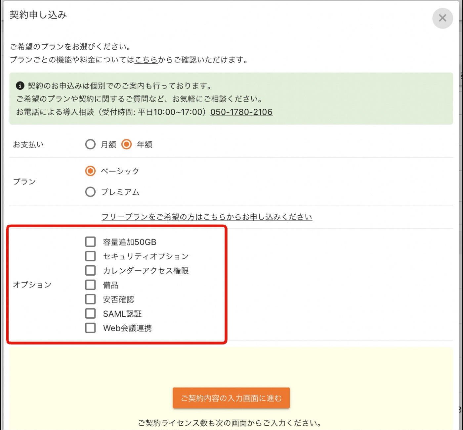The width and height of the screenshot is (463, 430).
Task: Check the 容量追加50GB option
Action: pyautogui.click(x=90, y=242)
